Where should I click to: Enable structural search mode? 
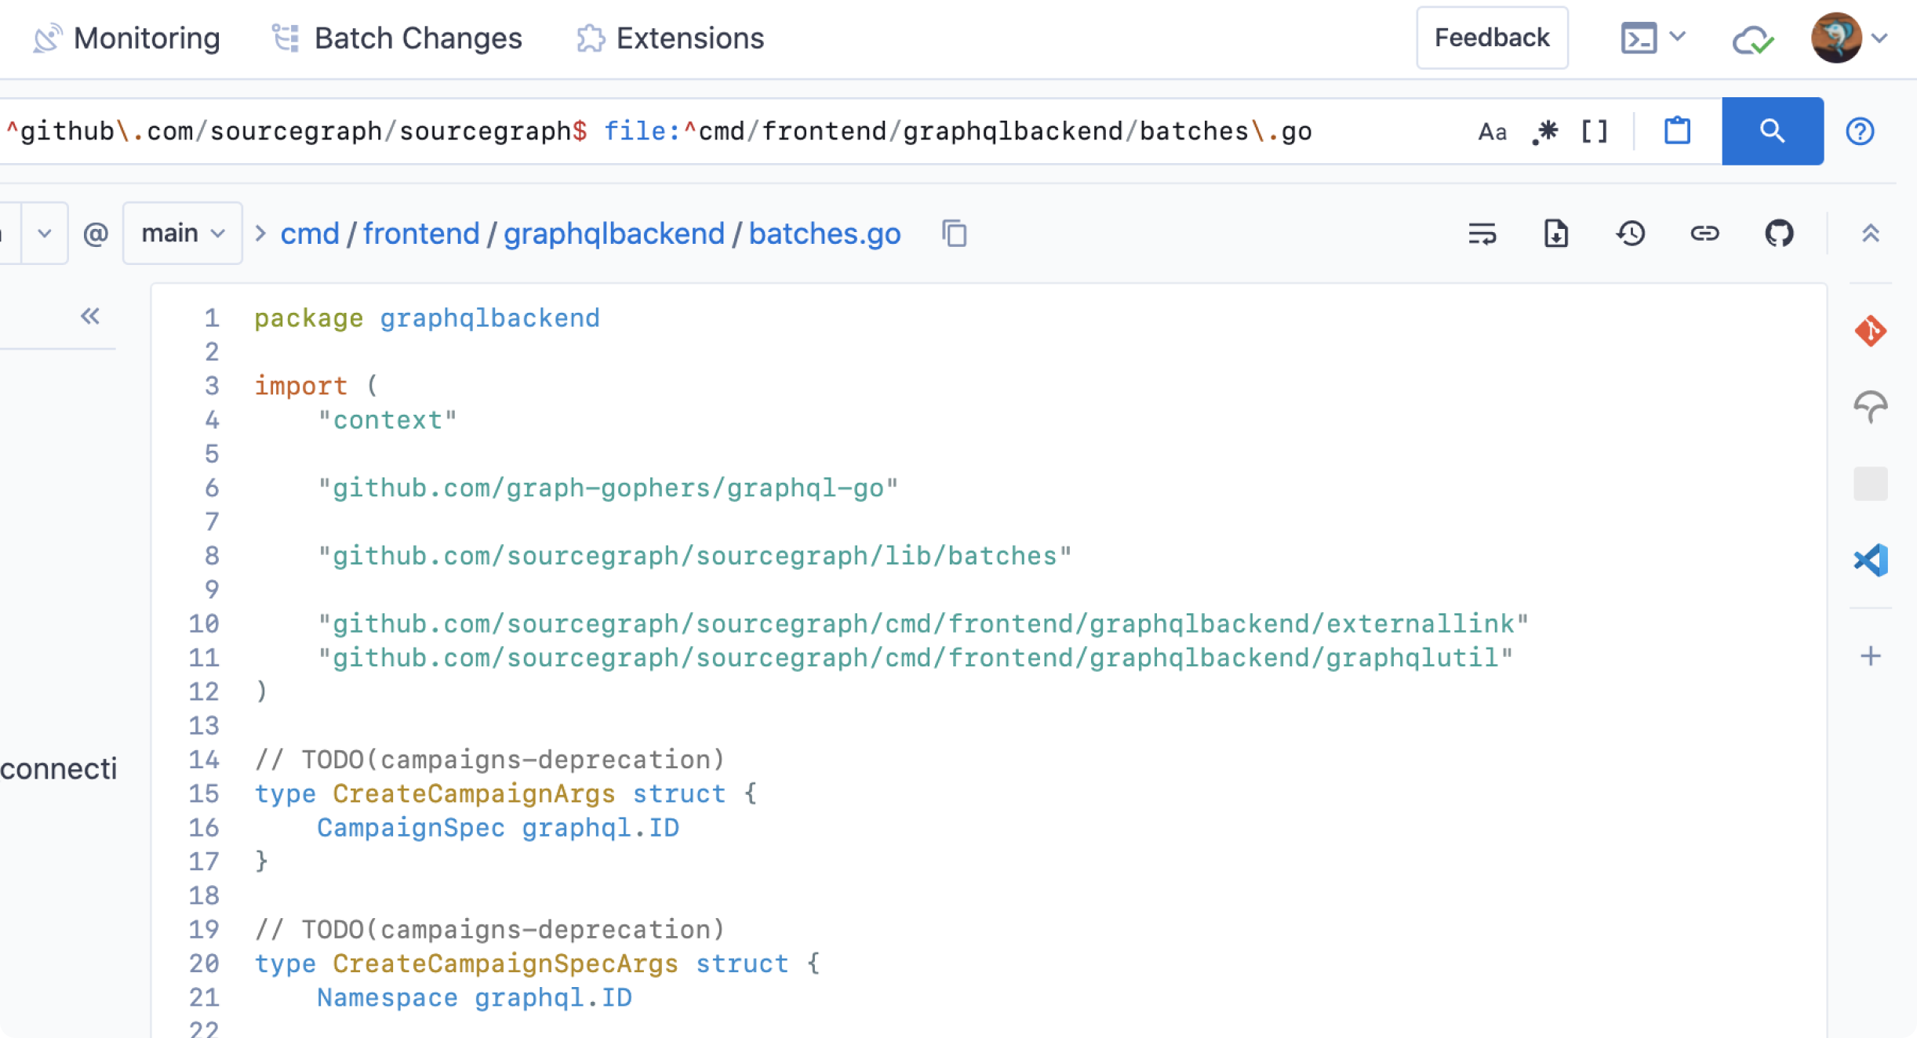1594,131
